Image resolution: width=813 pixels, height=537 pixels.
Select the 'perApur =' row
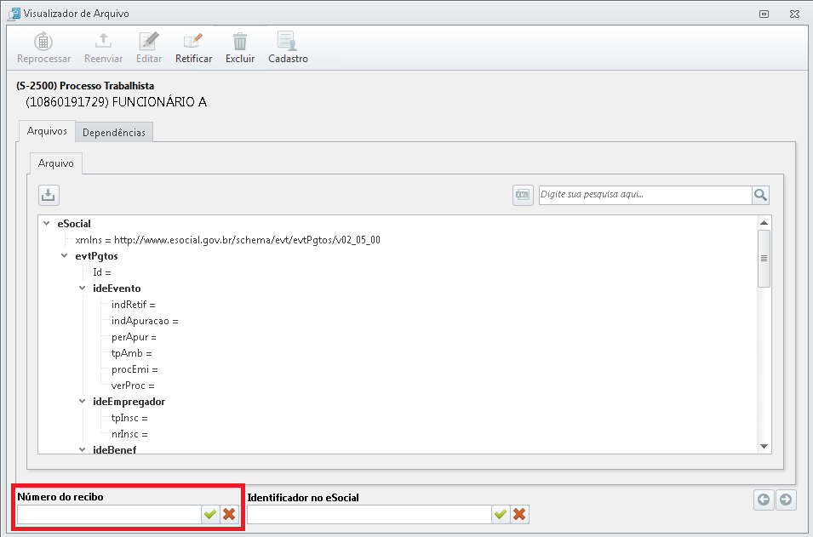click(x=134, y=337)
